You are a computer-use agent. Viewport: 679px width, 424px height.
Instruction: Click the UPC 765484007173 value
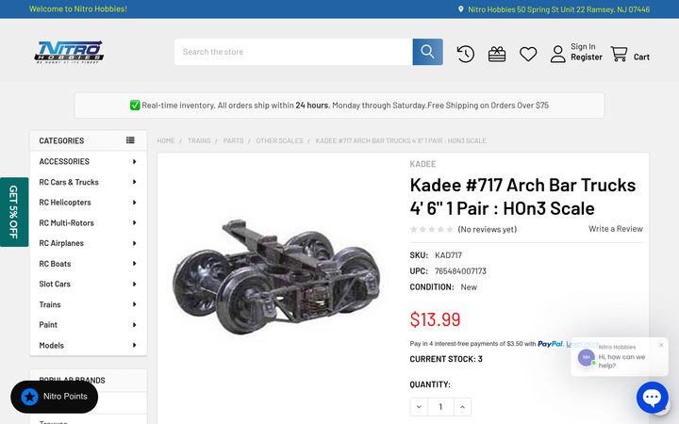[460, 271]
